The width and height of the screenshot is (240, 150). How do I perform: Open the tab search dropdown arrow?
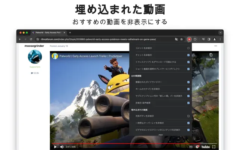(x=221, y=32)
